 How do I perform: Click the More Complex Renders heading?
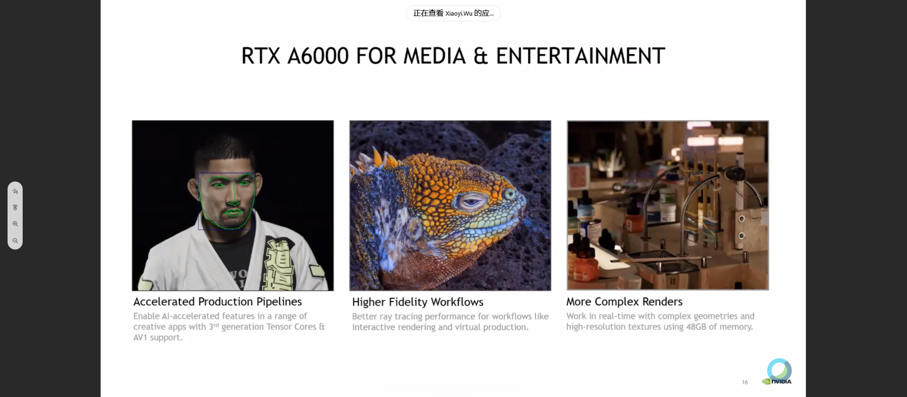tap(624, 302)
